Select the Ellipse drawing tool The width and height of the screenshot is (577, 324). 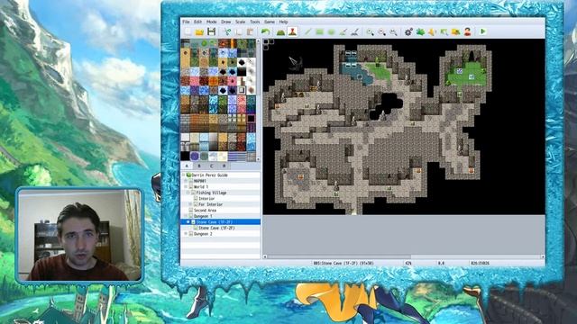[331, 32]
